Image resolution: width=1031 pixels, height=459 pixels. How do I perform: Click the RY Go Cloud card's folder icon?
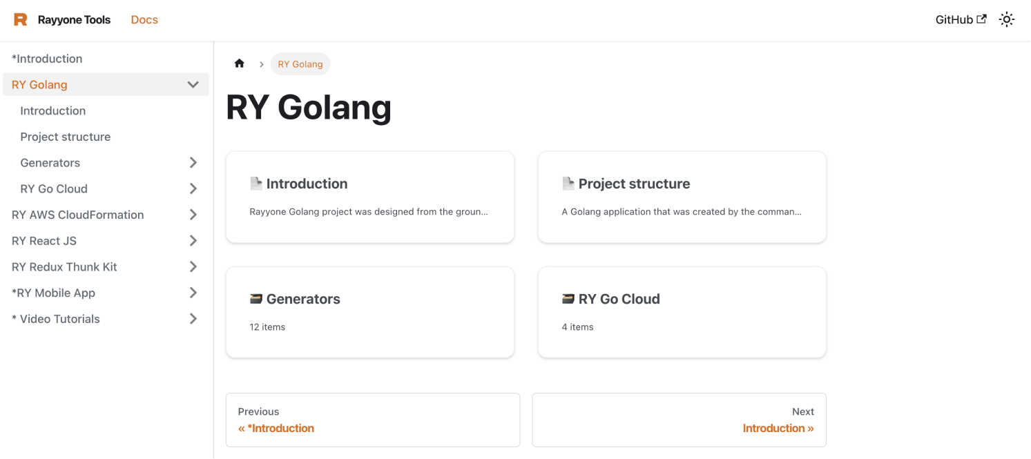[x=568, y=299]
